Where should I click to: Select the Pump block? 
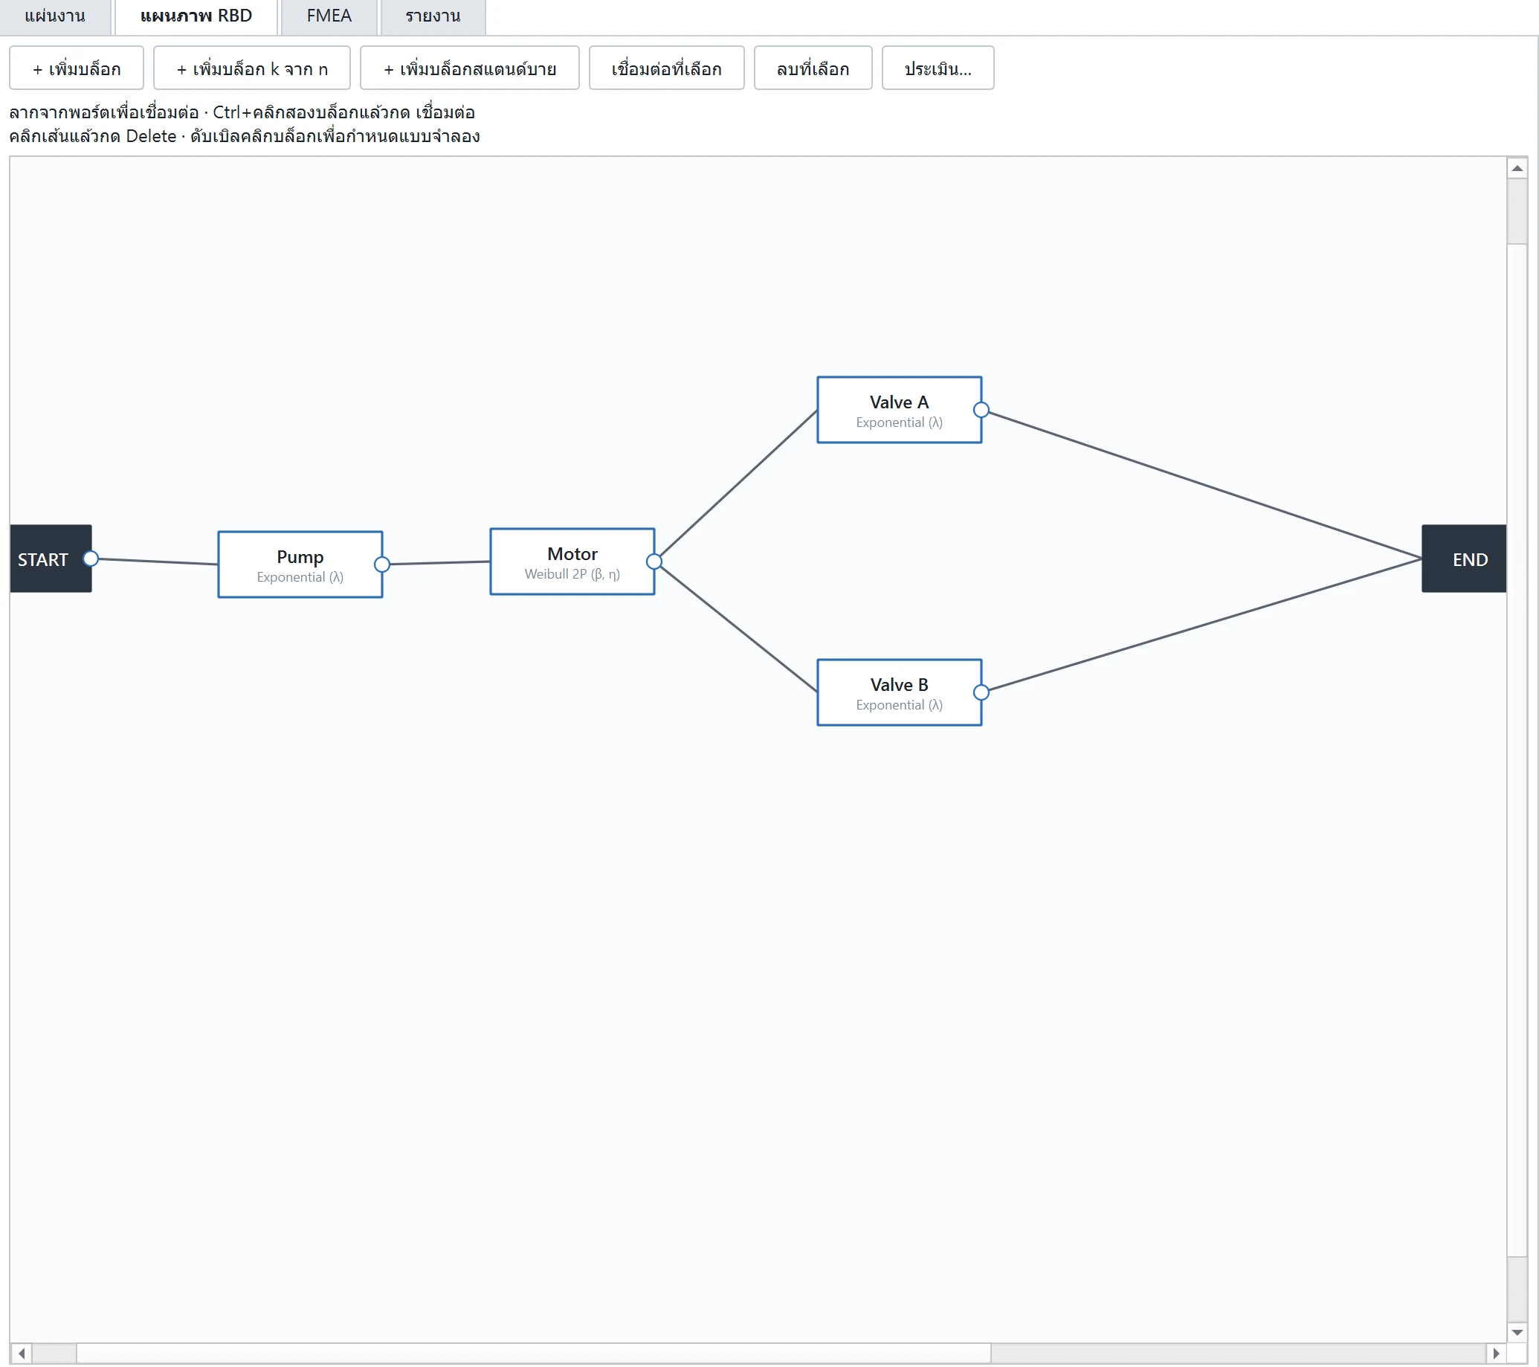click(300, 565)
